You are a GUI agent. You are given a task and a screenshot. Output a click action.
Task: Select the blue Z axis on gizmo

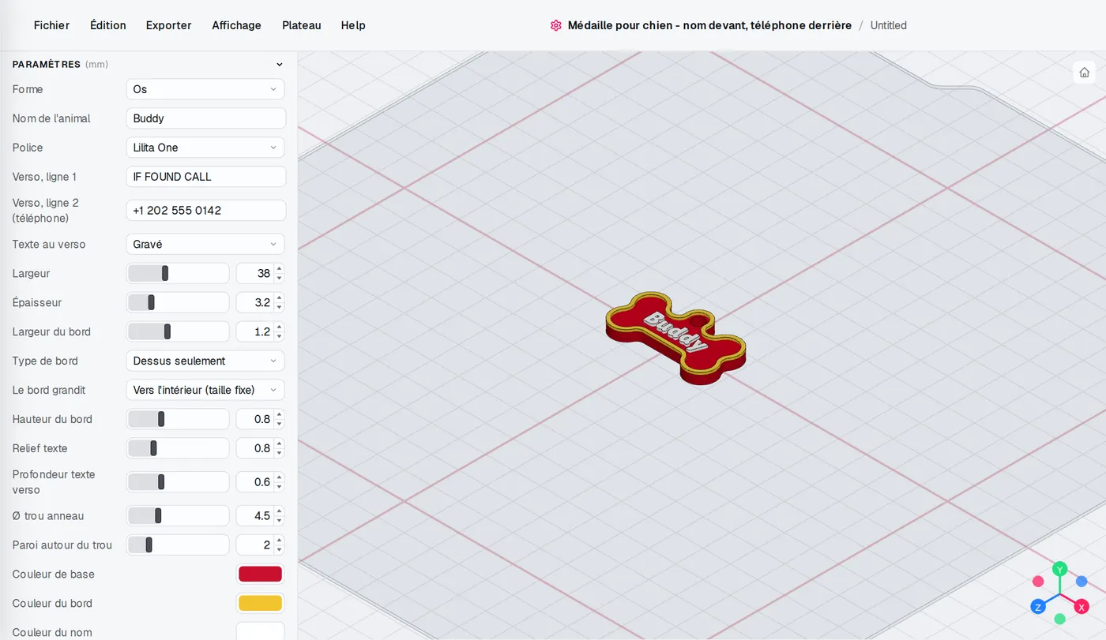click(x=1038, y=607)
